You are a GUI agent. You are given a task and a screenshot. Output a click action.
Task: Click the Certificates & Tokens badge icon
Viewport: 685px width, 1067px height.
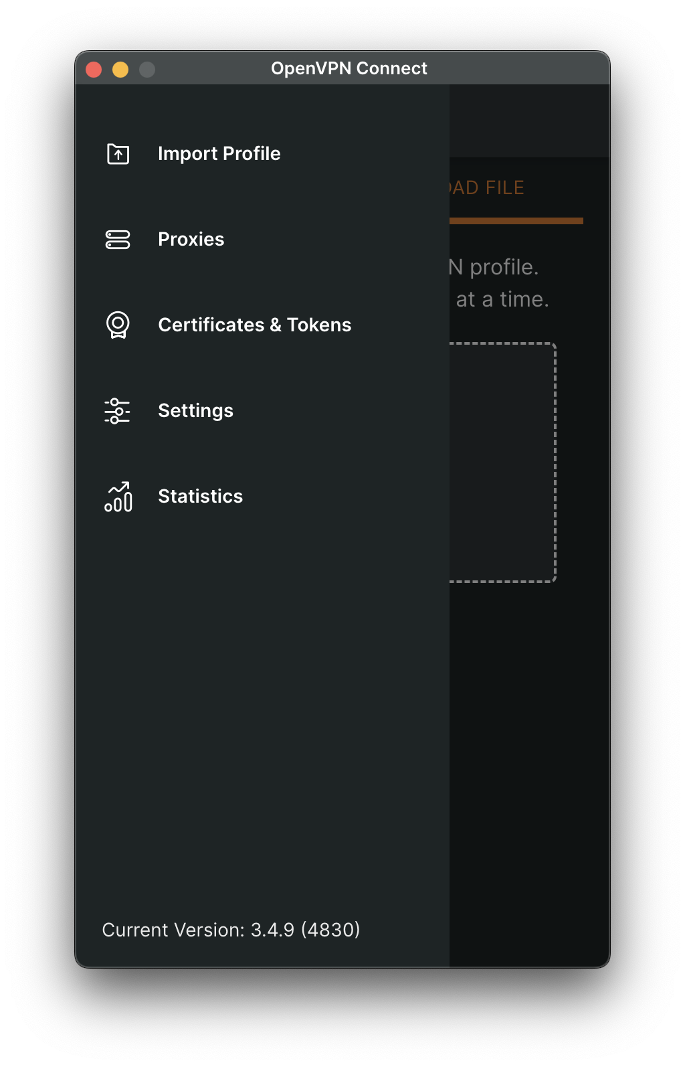tap(118, 325)
